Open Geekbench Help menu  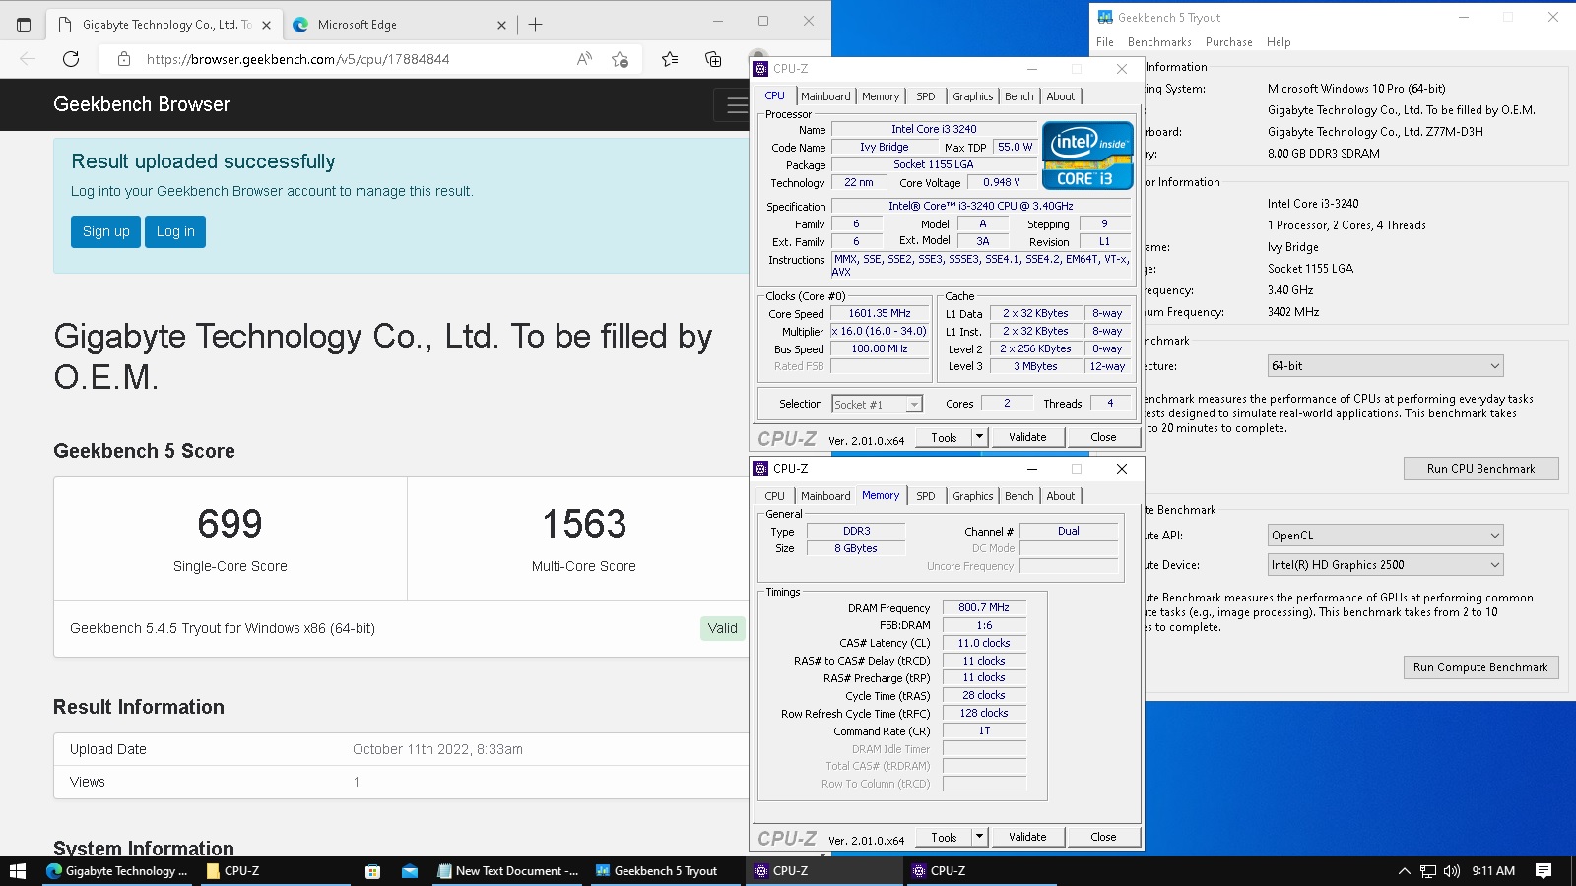[x=1279, y=42]
